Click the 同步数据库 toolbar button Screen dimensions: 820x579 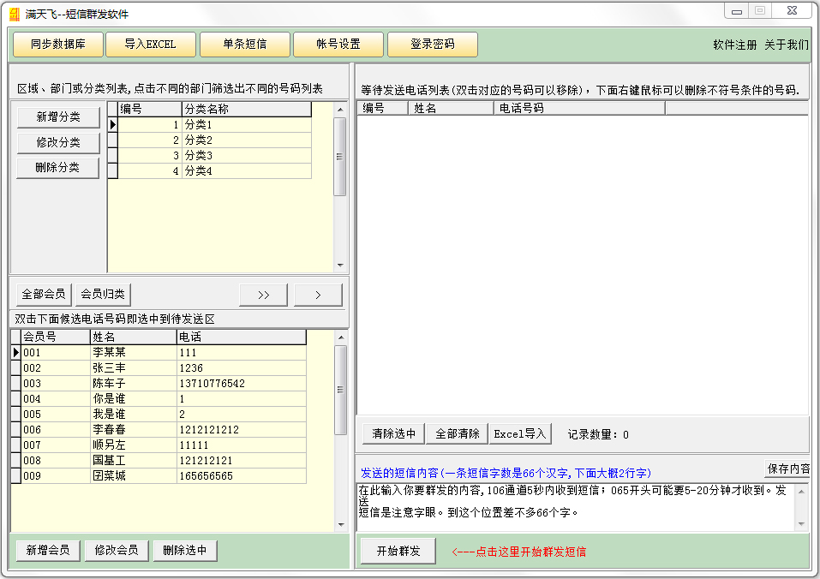tap(56, 44)
